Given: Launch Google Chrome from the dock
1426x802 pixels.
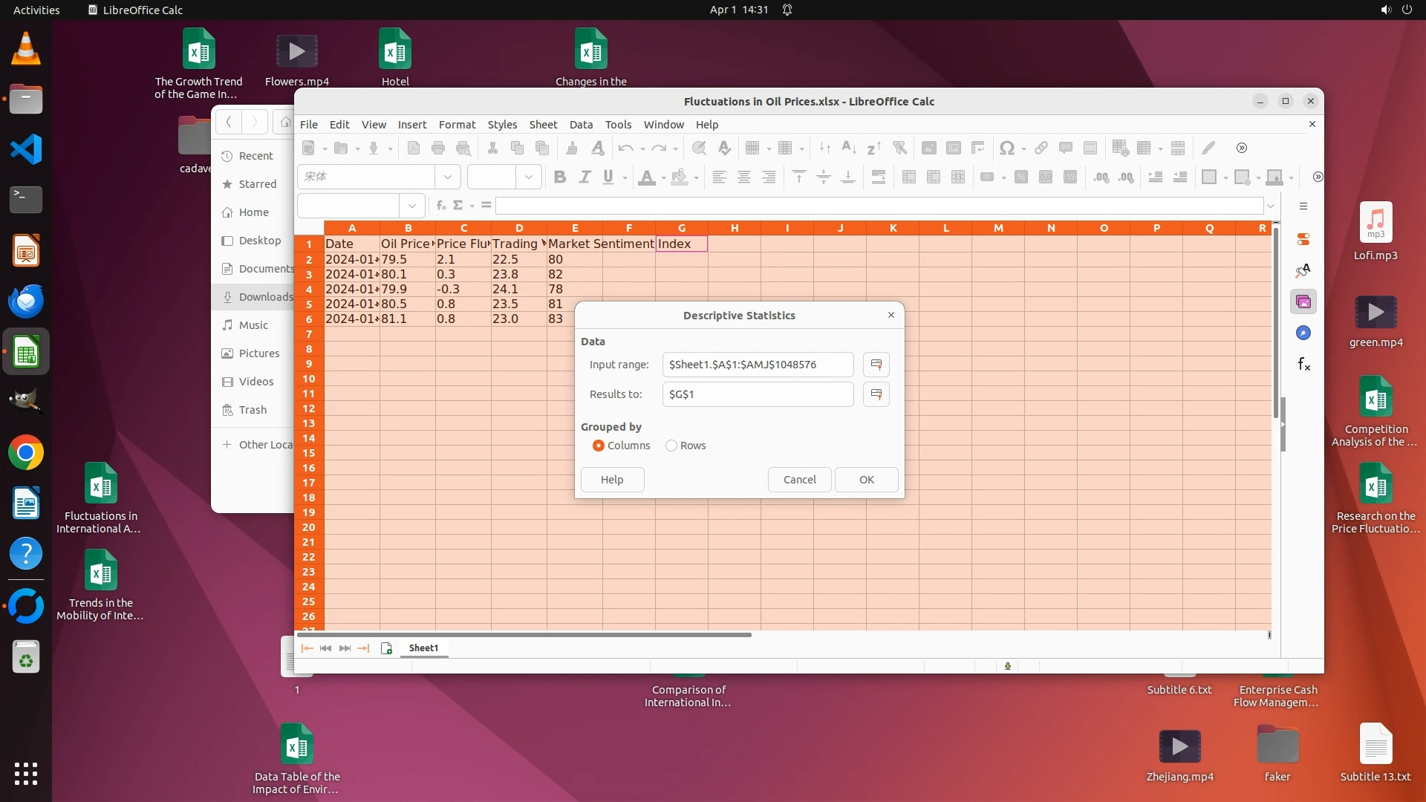Looking at the screenshot, I should click(26, 453).
